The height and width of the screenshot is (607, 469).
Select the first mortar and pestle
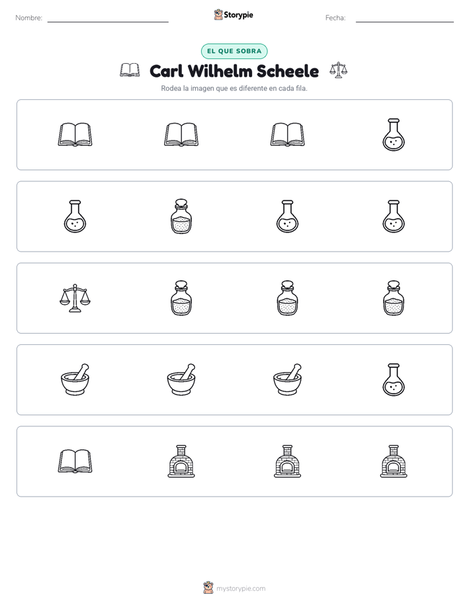75,380
